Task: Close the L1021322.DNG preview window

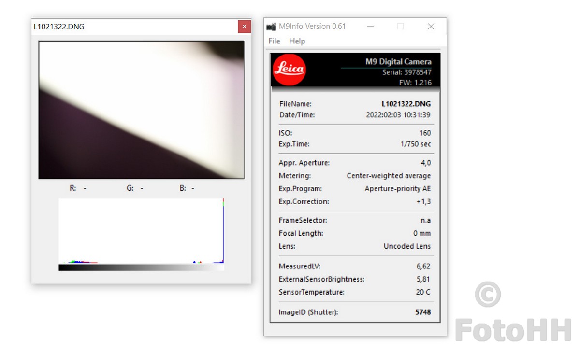Action: coord(244,27)
